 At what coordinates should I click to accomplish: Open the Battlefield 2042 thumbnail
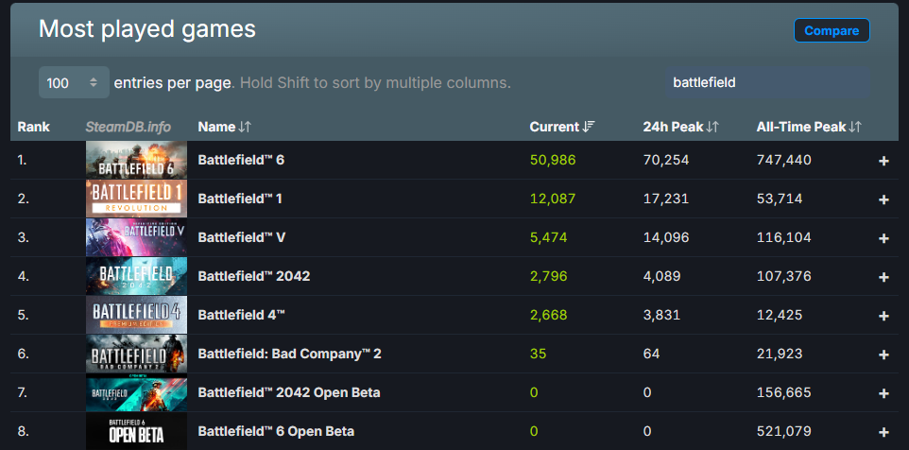(136, 276)
